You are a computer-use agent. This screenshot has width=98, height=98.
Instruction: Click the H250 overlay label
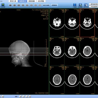click(18, 10)
